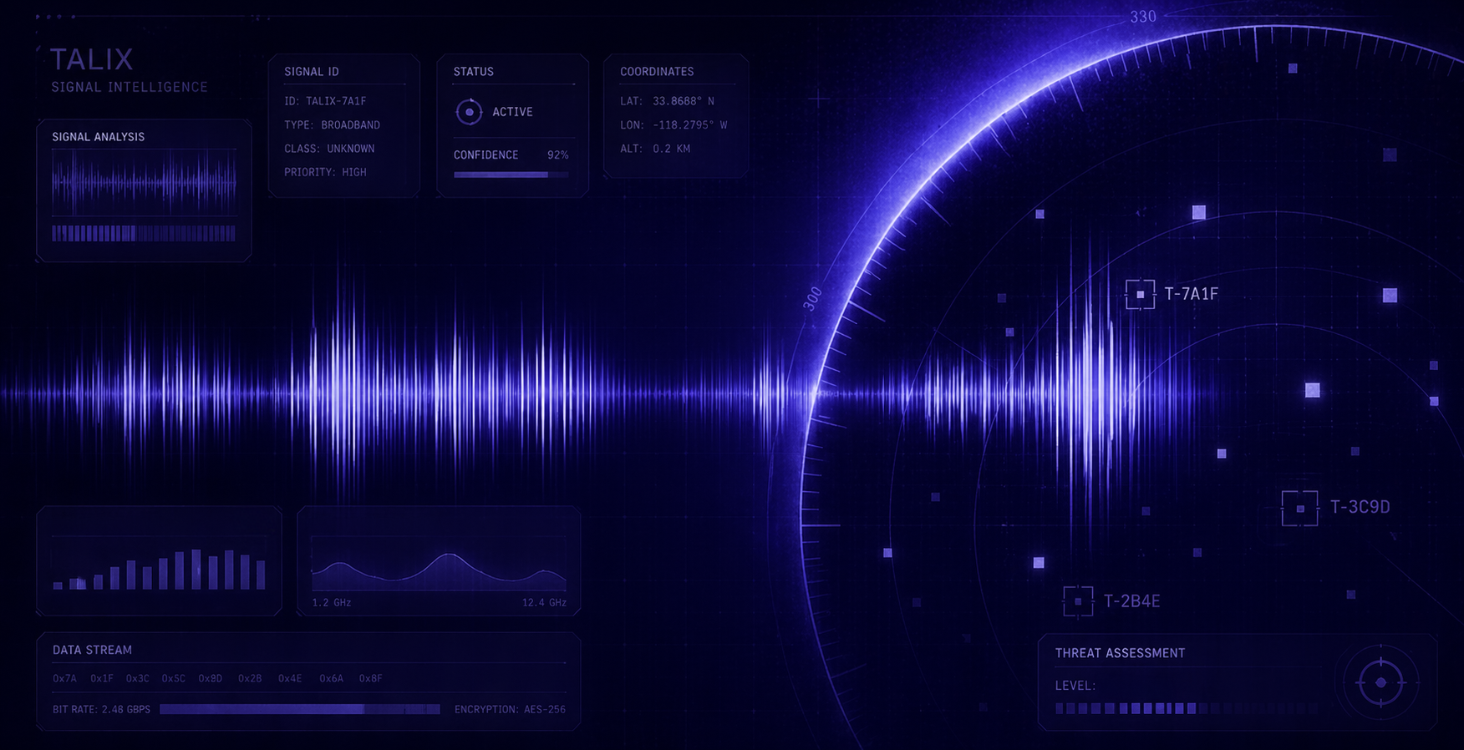Click the SIGNAL ID panel header
1464x750 pixels.
pyautogui.click(x=312, y=72)
